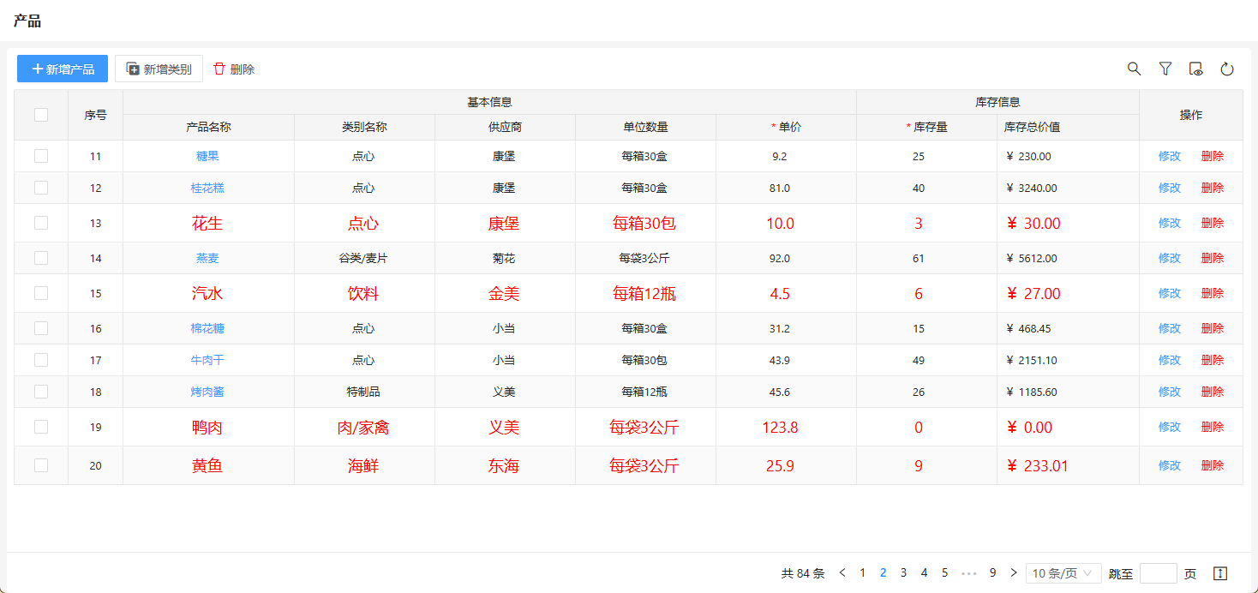
Task: Jump to page 9 in pagination
Action: tap(992, 573)
